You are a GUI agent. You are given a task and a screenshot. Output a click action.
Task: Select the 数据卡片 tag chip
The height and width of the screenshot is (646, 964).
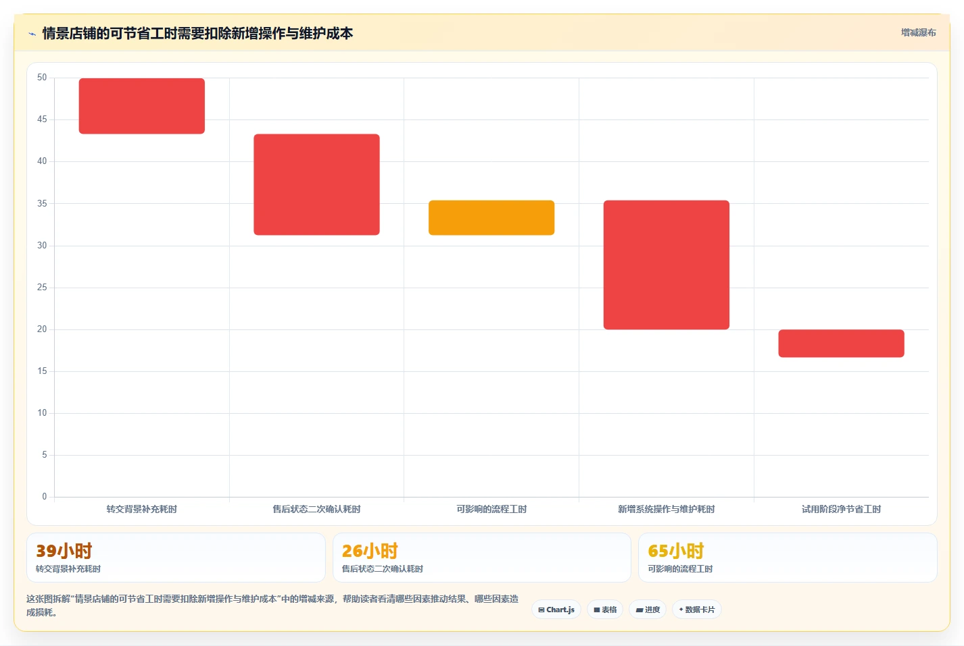pyautogui.click(x=697, y=610)
